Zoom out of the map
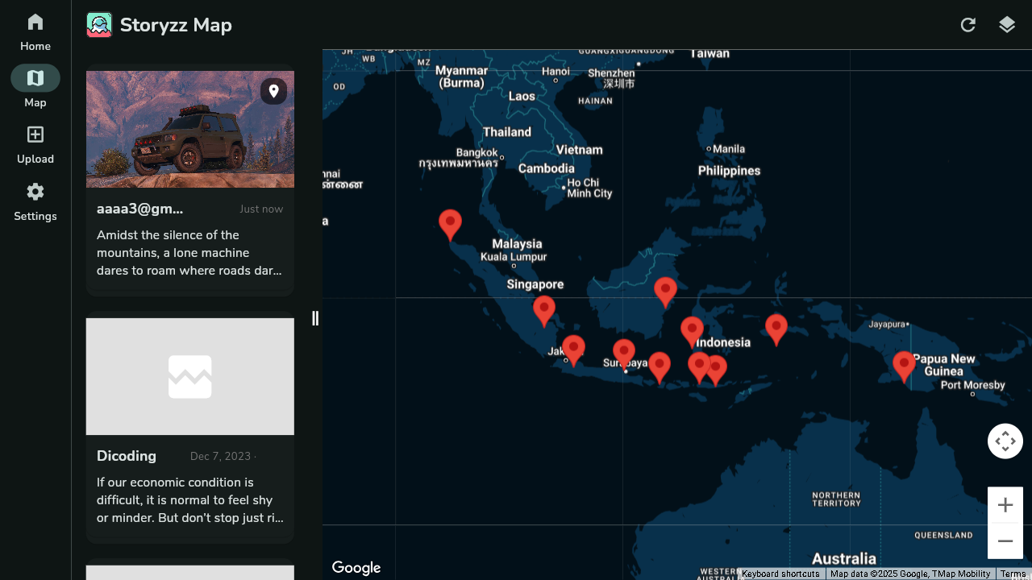The image size is (1032, 580). [x=1005, y=541]
